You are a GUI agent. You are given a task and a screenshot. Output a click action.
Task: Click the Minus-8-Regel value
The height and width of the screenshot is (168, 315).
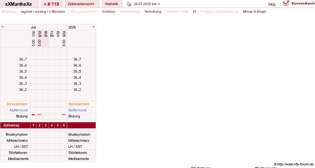pos(255,12)
